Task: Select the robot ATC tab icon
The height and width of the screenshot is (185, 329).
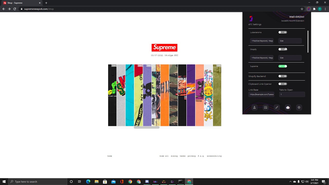Action: click(288, 108)
